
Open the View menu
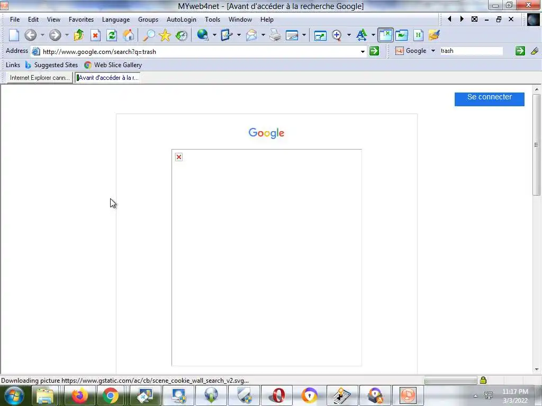pos(53,20)
